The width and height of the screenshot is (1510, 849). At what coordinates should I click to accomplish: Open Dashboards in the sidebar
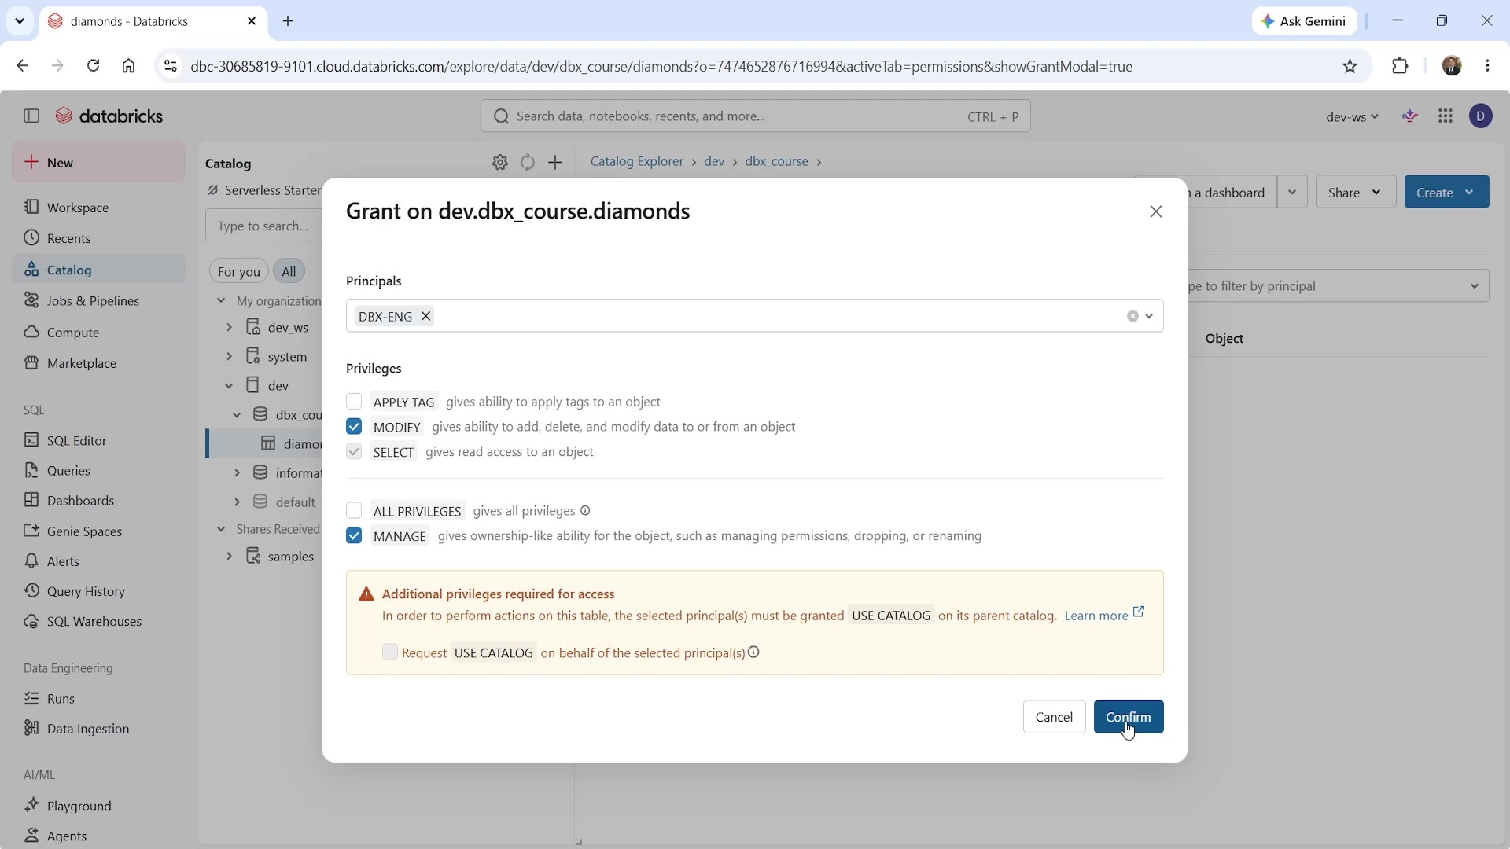pyautogui.click(x=98, y=501)
